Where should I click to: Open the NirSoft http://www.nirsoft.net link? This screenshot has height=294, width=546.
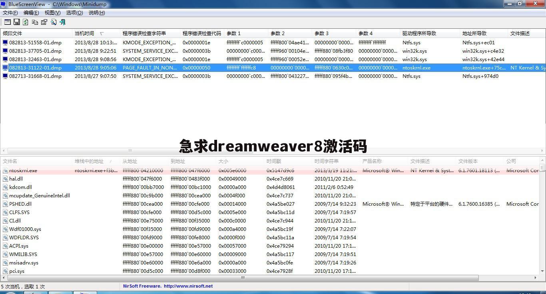(188, 286)
